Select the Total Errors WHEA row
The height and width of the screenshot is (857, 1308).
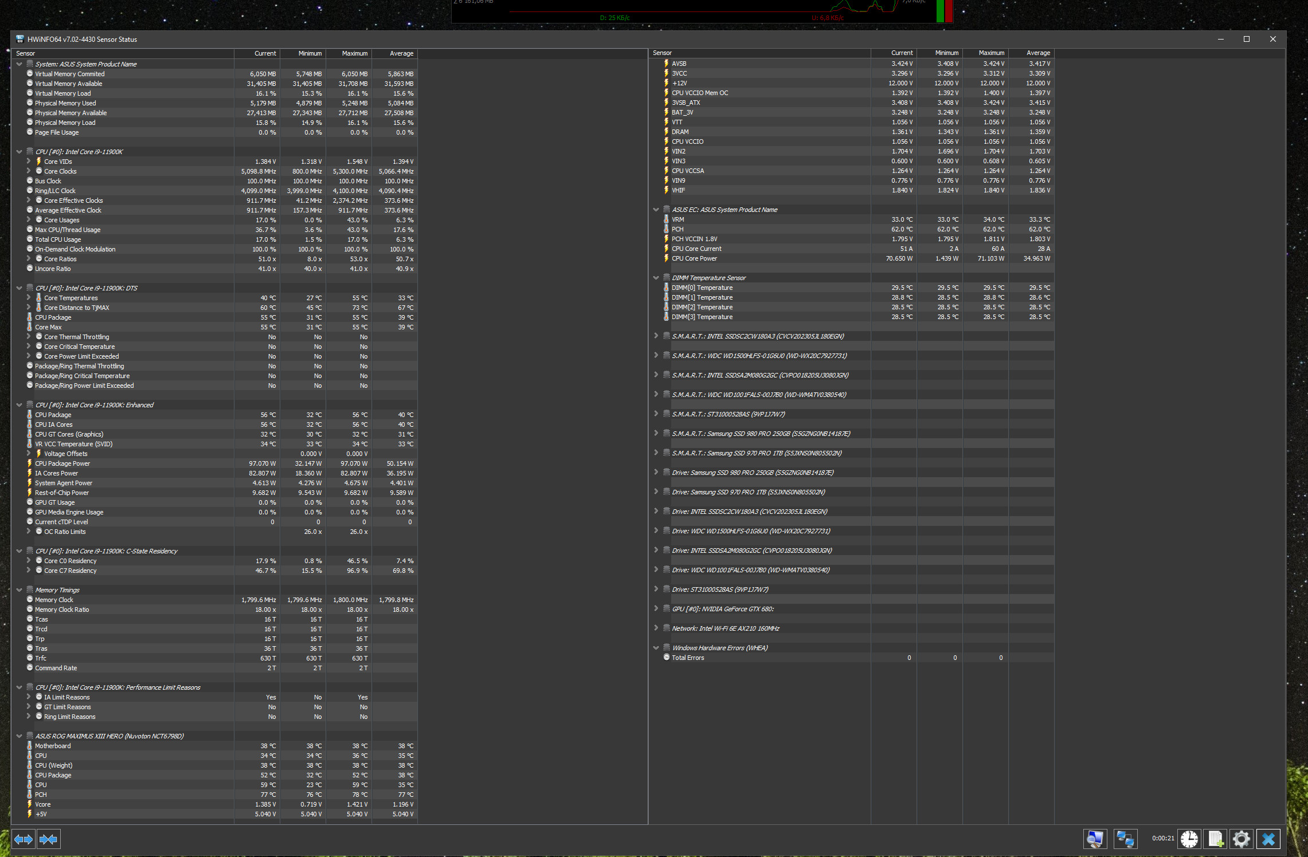click(688, 658)
